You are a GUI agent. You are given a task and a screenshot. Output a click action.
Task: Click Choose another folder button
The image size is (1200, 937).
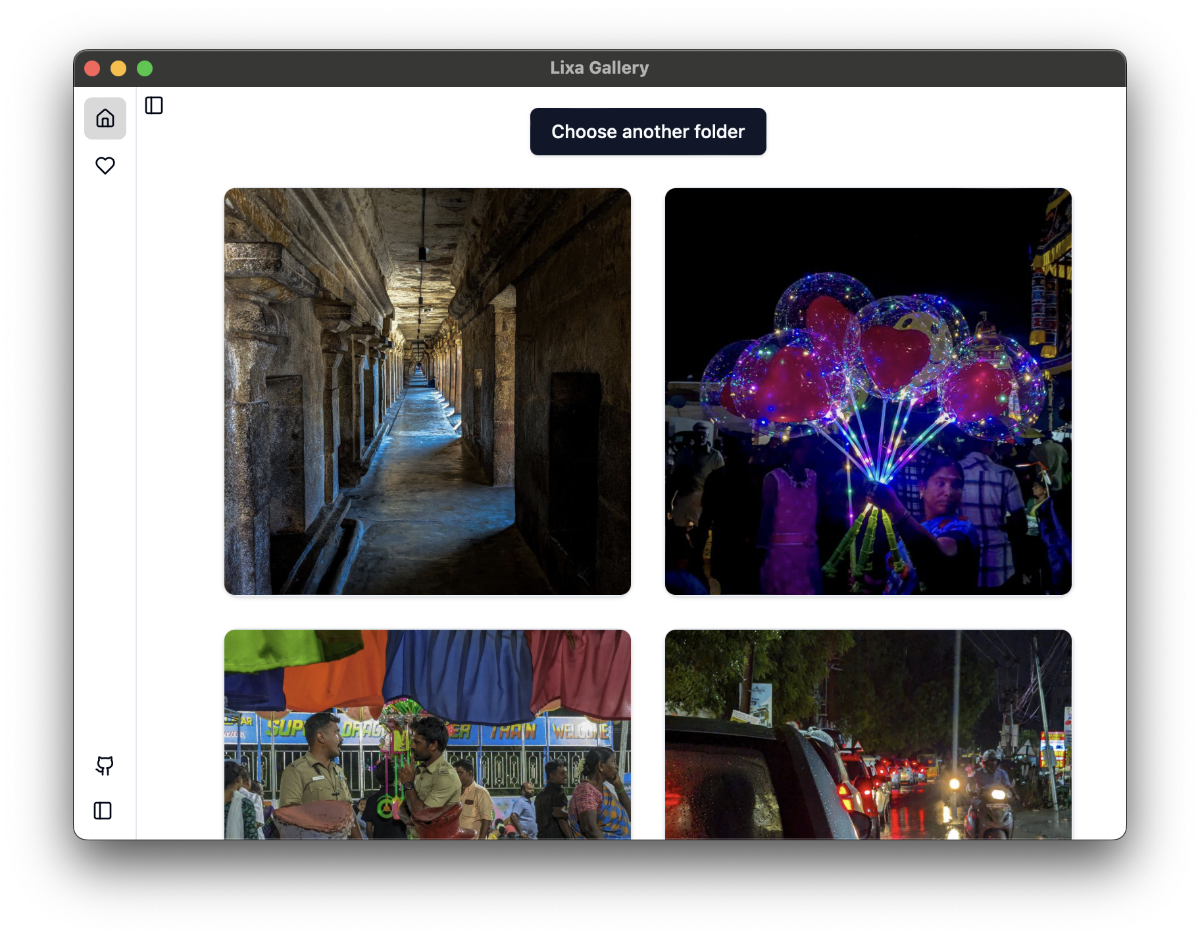(648, 132)
